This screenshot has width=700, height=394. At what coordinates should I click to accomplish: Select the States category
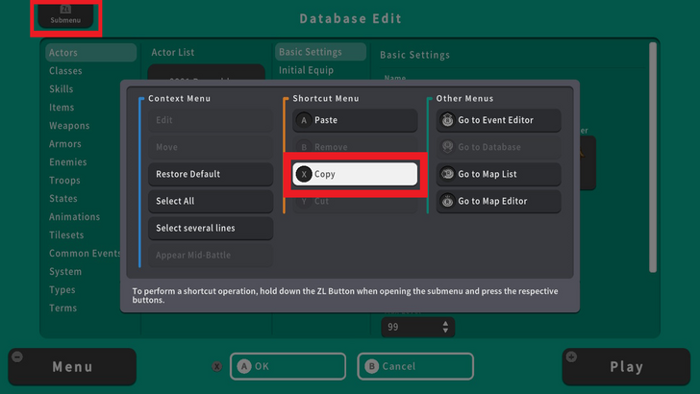62,199
